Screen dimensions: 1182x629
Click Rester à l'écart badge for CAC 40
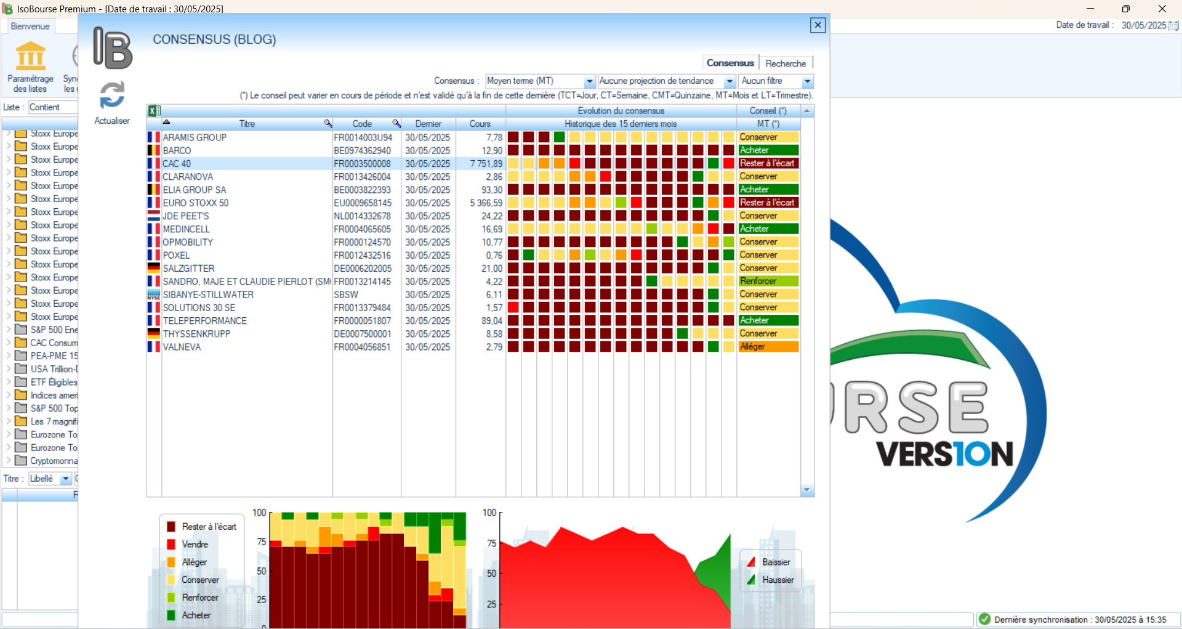(x=768, y=163)
